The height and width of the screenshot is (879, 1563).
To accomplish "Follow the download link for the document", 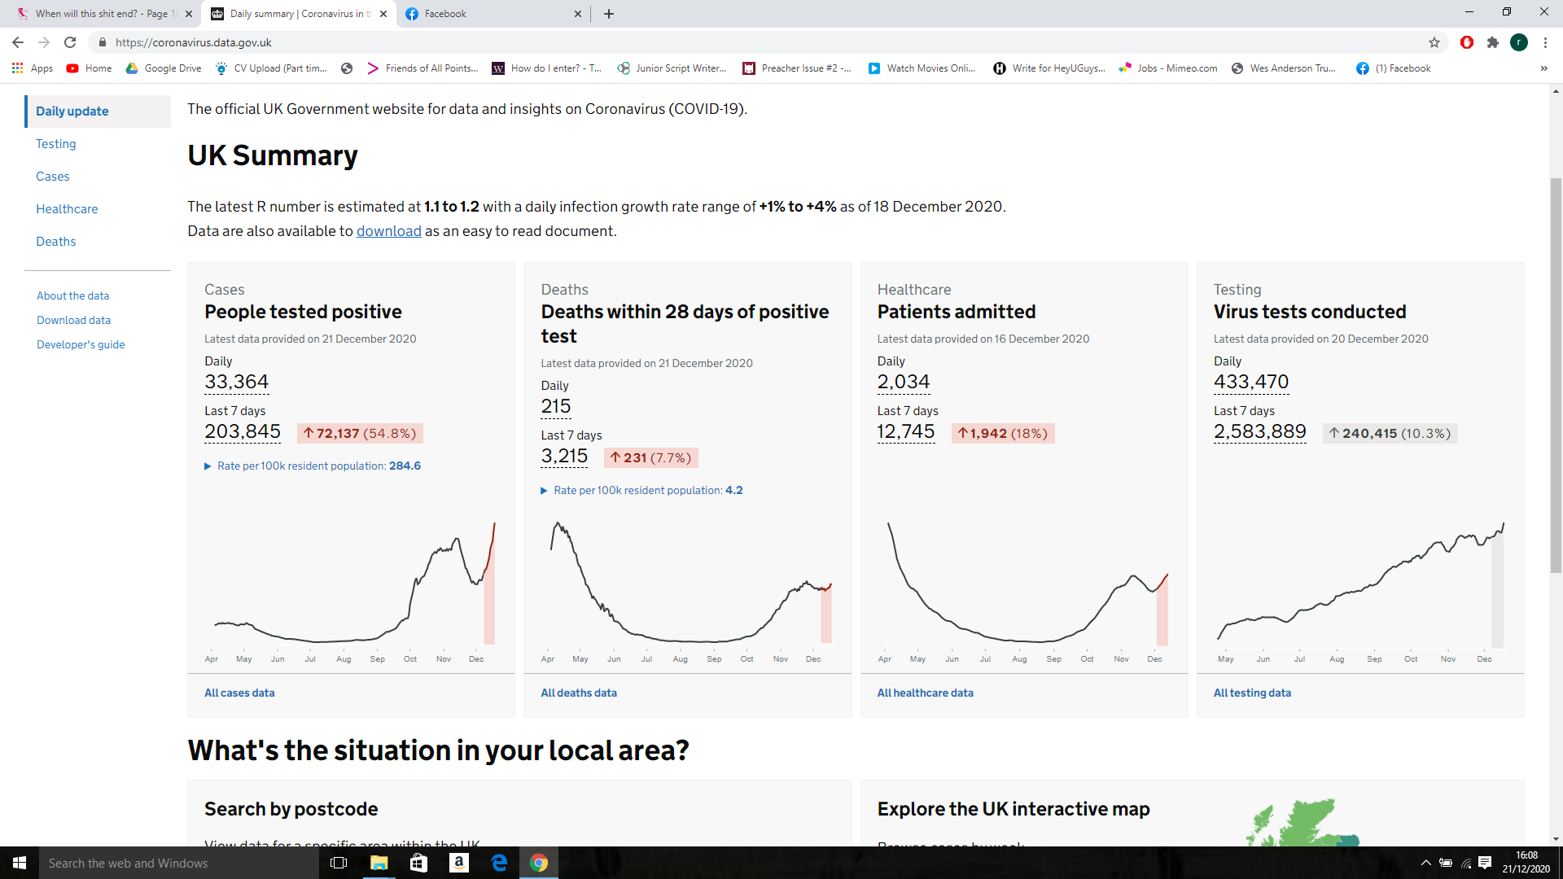I will coord(389,231).
